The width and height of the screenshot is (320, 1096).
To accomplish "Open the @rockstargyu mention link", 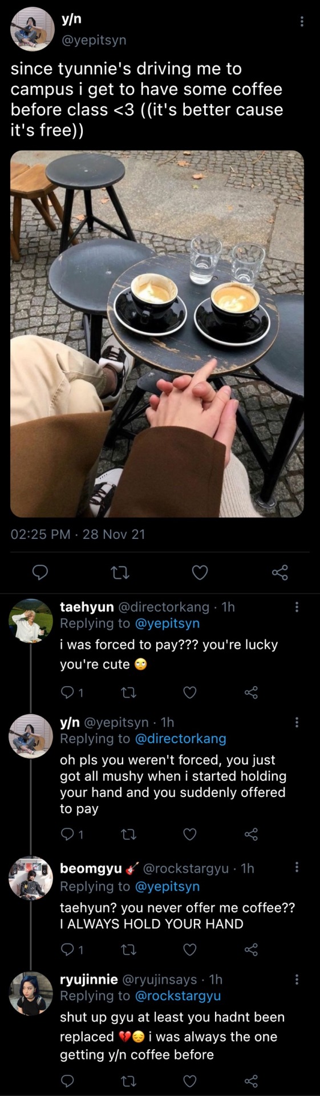I will click(x=177, y=996).
